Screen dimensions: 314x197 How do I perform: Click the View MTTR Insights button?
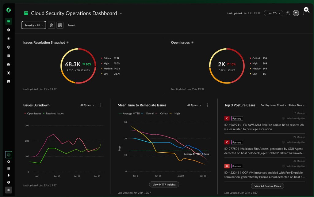point(164,185)
